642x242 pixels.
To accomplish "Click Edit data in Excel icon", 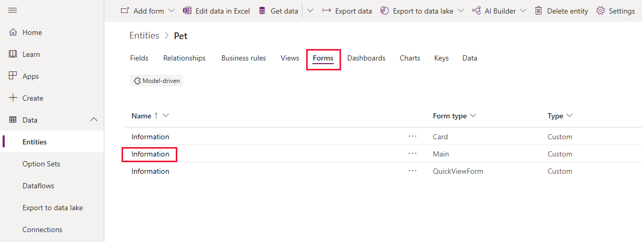I will click(x=187, y=11).
